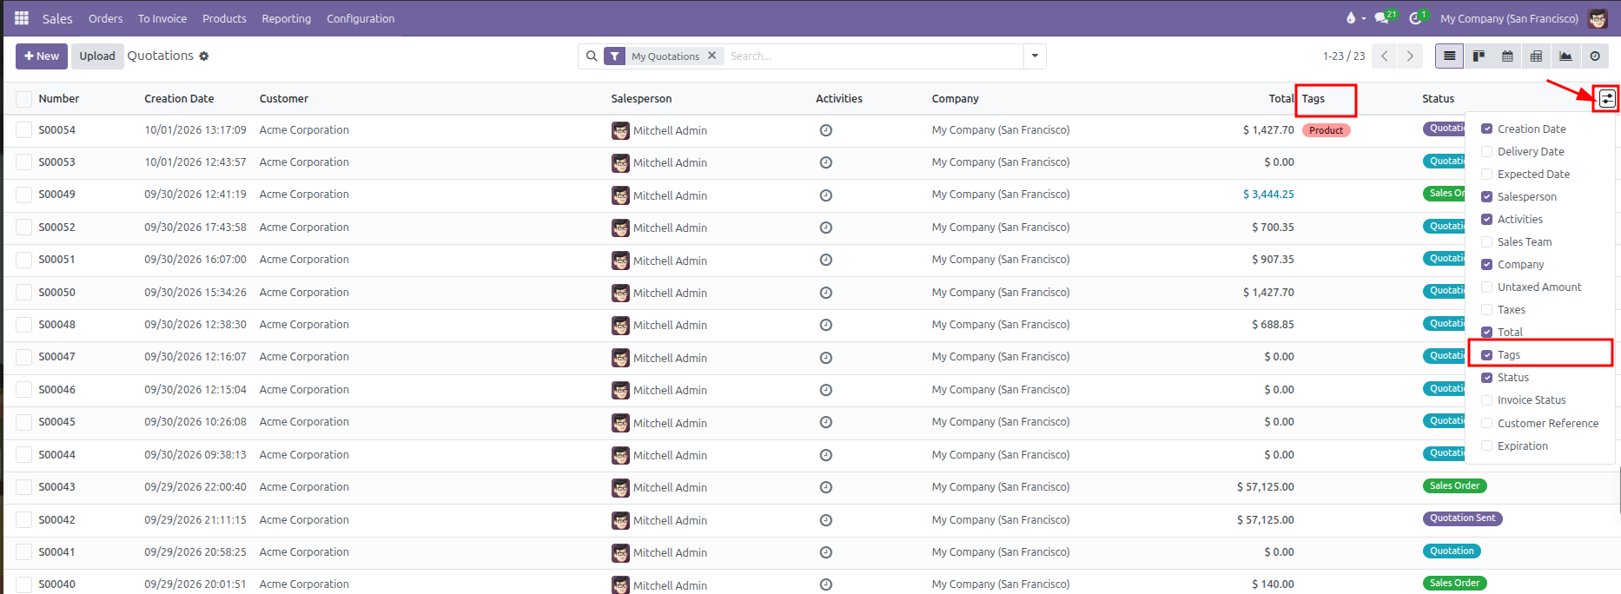1621x594 pixels.
Task: Open the apps grid home menu
Action: pyautogui.click(x=22, y=18)
